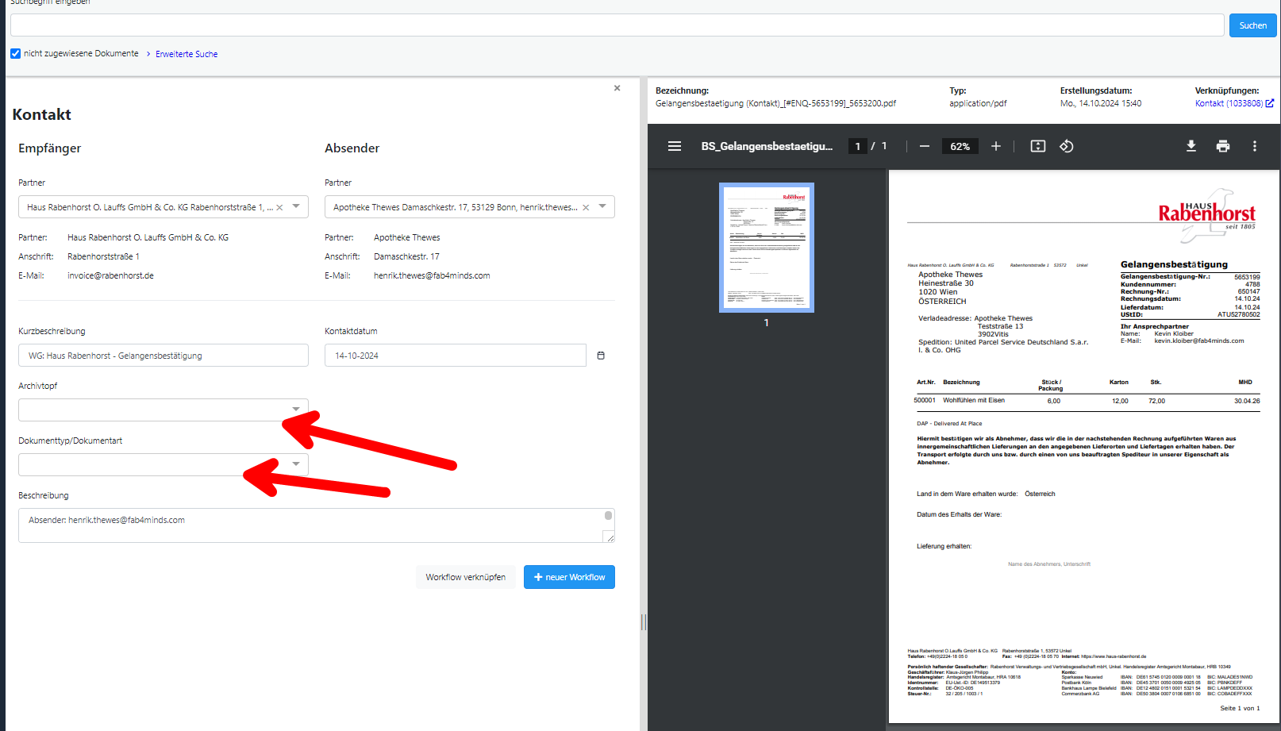Click the fit-to-page icon in the PDF toolbar
The image size is (1281, 731).
[1038, 146]
